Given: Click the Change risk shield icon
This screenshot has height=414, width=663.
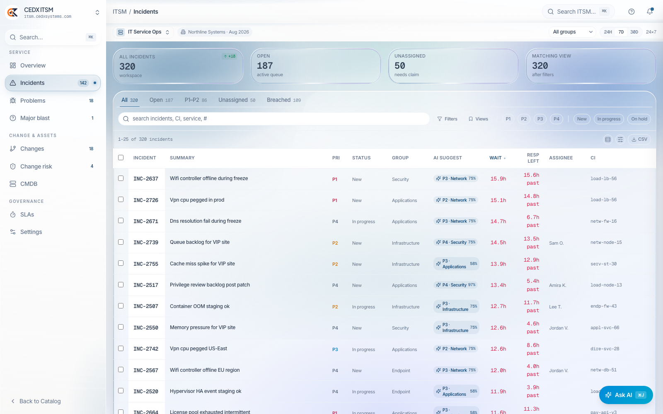Looking at the screenshot, I should (13, 166).
